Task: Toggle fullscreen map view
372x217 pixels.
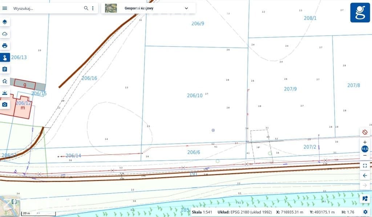Action: 365,165
